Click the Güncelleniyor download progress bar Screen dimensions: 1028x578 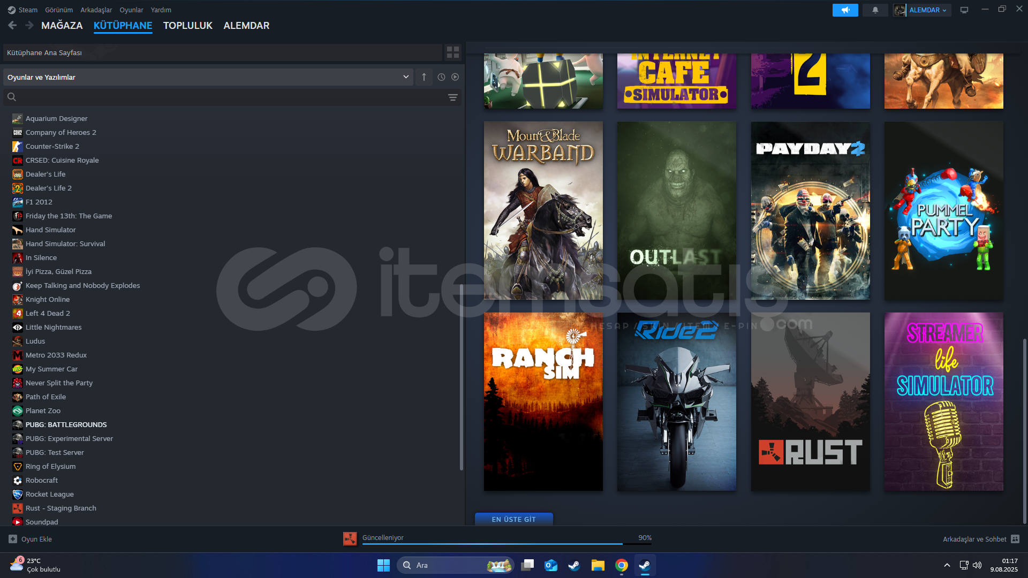(x=507, y=544)
